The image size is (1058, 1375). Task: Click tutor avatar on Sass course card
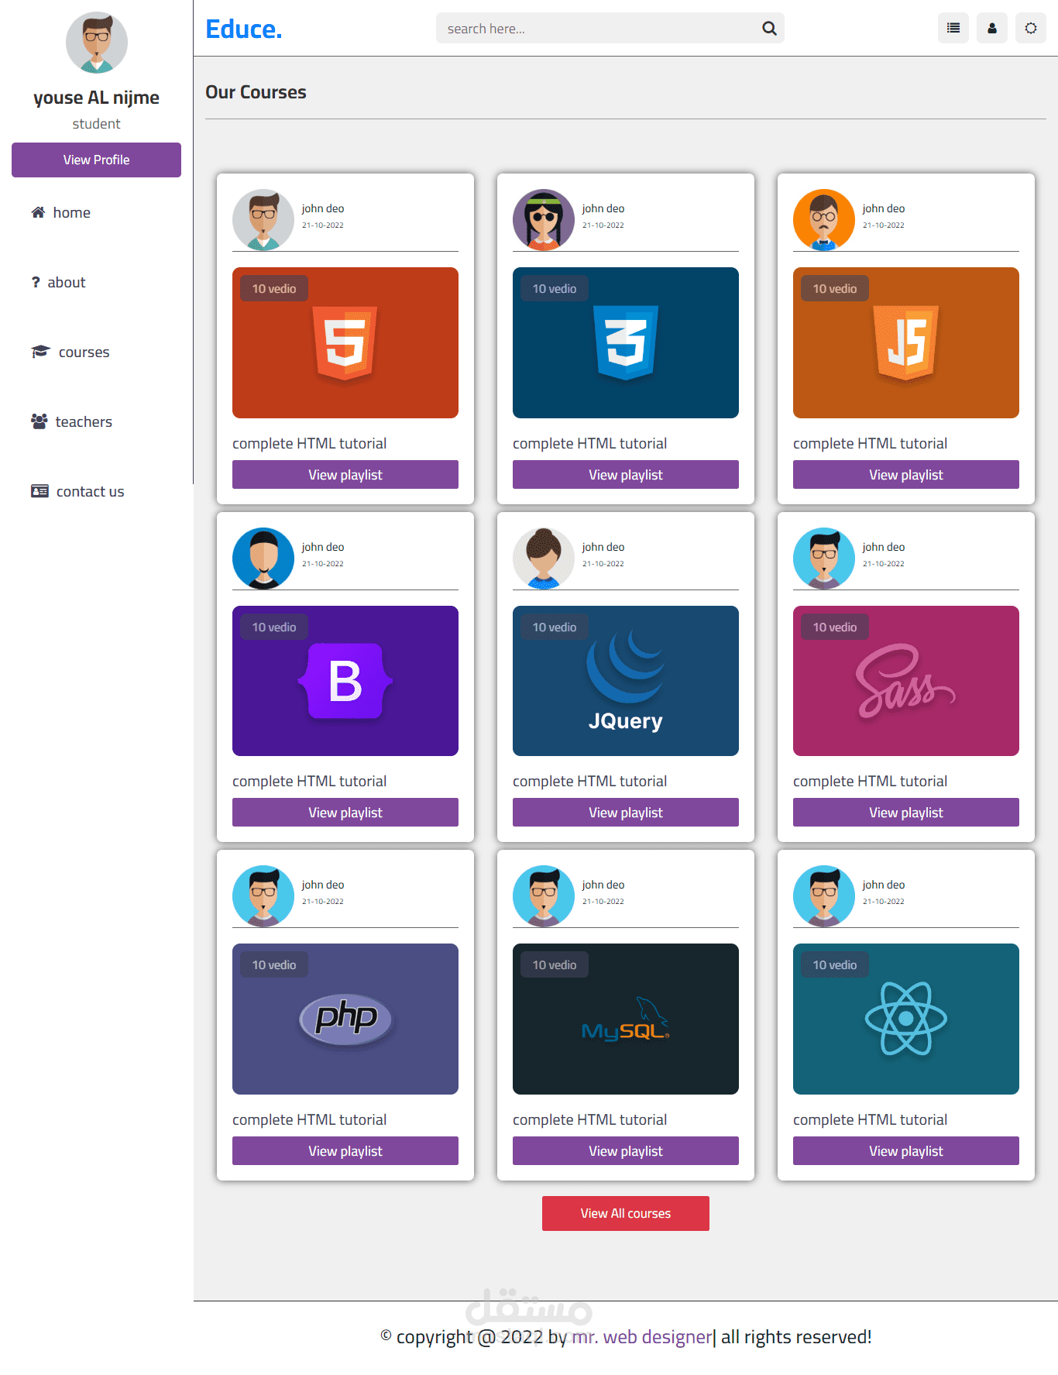[x=824, y=559]
